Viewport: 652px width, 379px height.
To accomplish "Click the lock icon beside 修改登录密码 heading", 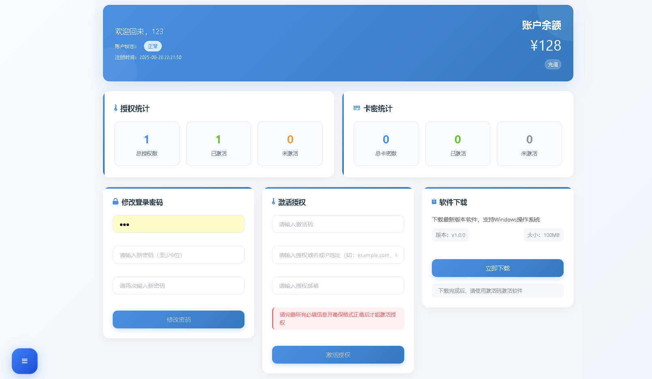I will point(115,202).
